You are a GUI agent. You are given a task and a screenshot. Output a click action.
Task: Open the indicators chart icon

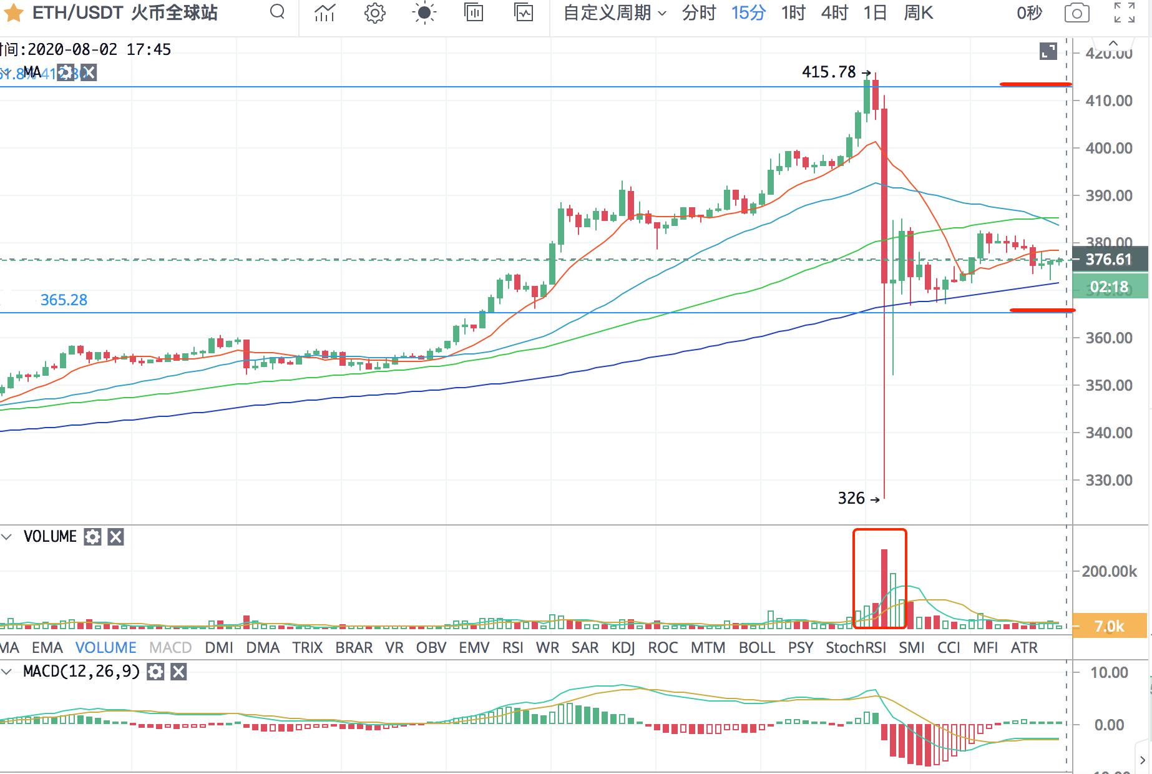325,12
